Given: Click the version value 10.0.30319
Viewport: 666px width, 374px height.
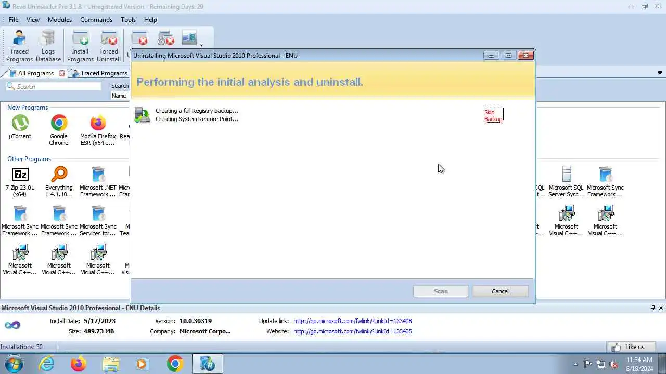Looking at the screenshot, I should [196, 321].
